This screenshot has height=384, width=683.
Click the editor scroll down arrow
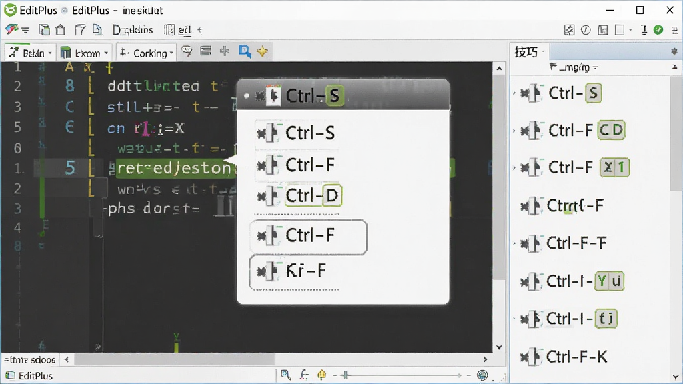pyautogui.click(x=499, y=347)
